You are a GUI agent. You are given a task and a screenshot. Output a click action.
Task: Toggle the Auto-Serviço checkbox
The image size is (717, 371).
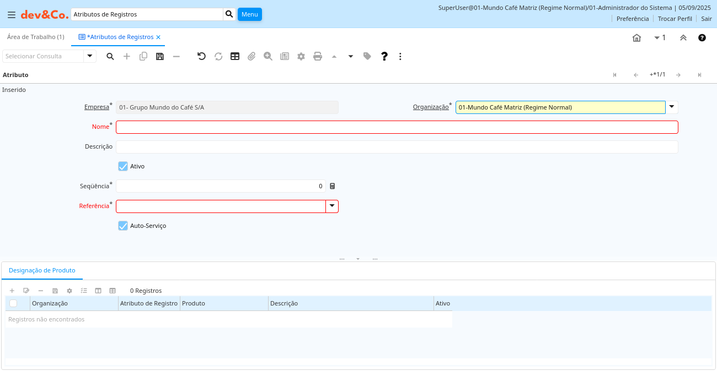tap(123, 226)
